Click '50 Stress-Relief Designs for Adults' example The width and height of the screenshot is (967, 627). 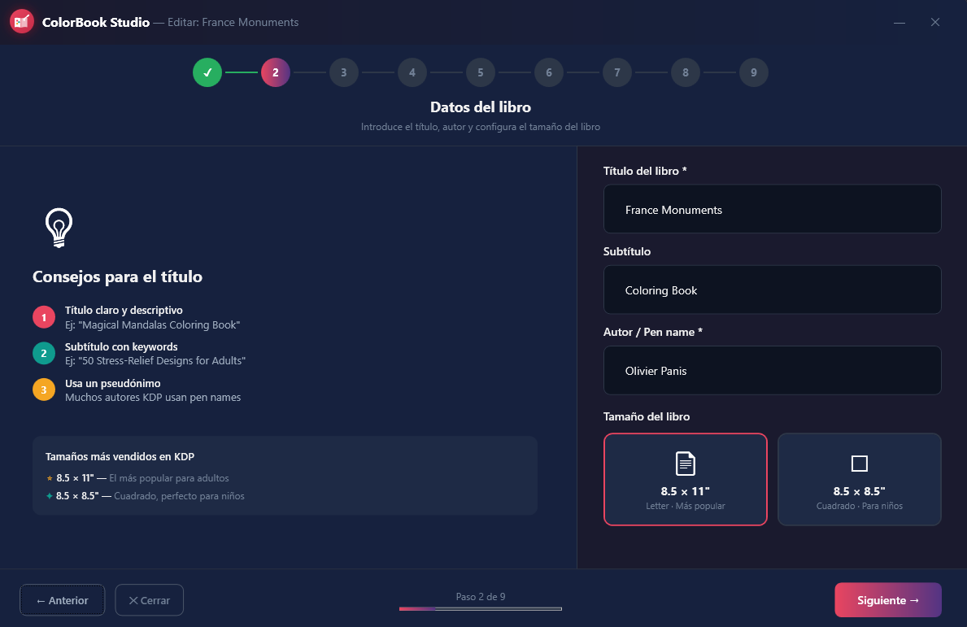[x=155, y=360]
